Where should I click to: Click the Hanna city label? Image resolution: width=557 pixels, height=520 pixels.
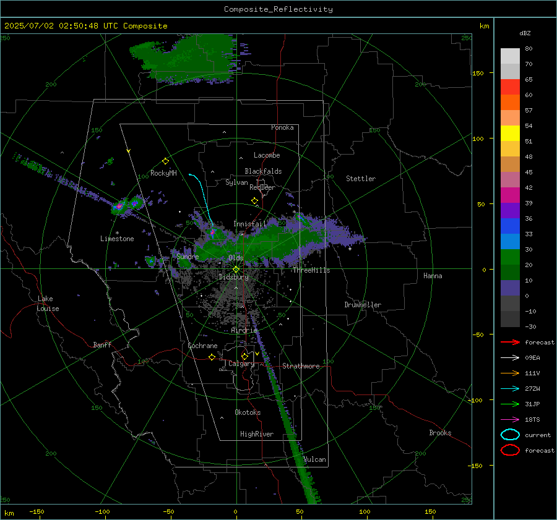(433, 276)
